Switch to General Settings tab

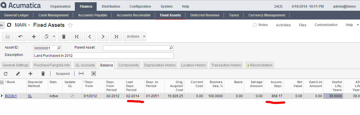(x=16, y=65)
